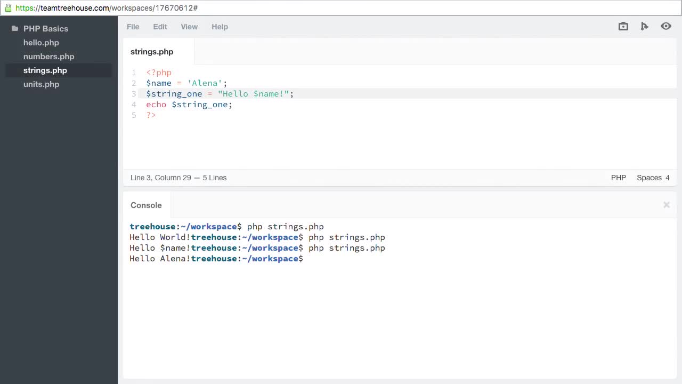Open the Spaces 4 indentation setting
This screenshot has width=682, height=384.
[653, 178]
